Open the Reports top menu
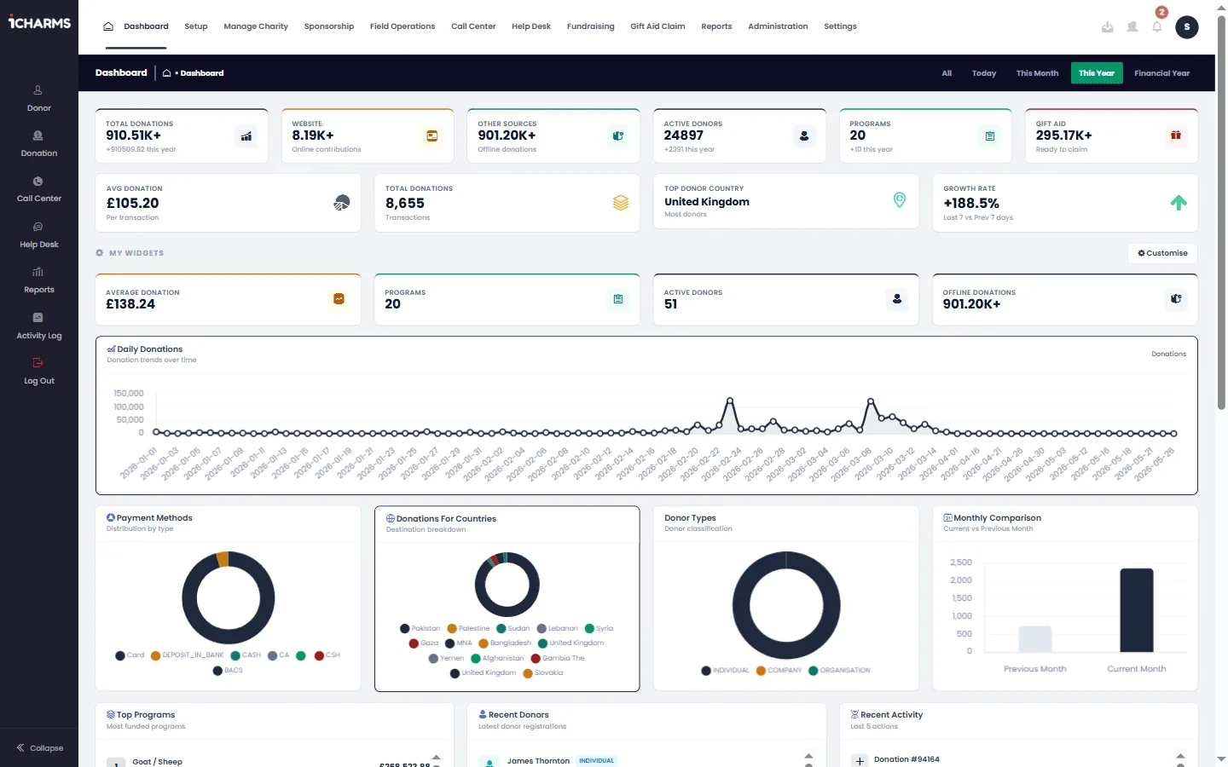Screen dimensions: 1228x767 pyautogui.click(x=716, y=26)
